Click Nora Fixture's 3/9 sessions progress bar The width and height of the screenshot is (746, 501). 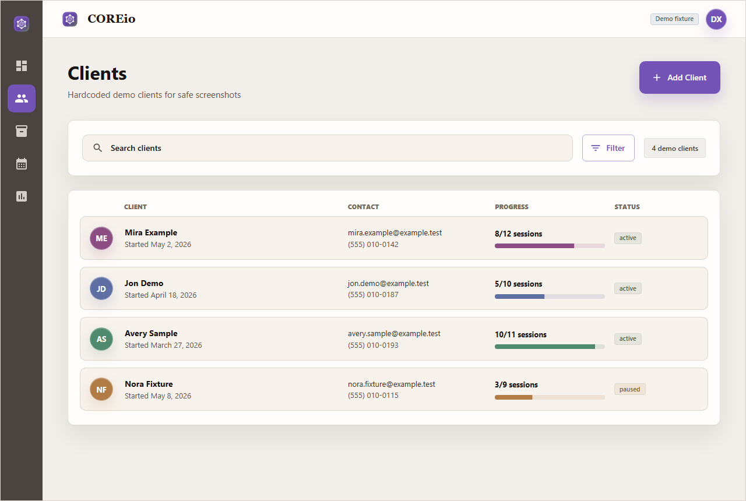(x=550, y=397)
